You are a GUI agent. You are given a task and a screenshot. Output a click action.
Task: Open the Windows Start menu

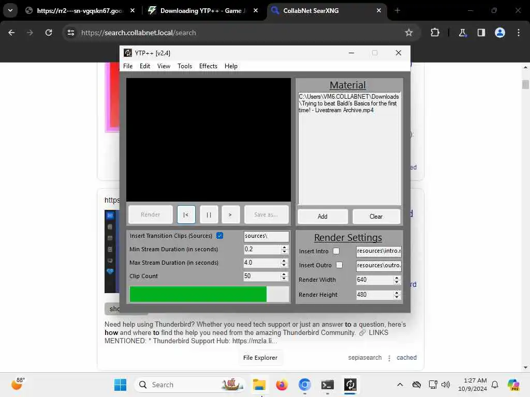(x=120, y=385)
